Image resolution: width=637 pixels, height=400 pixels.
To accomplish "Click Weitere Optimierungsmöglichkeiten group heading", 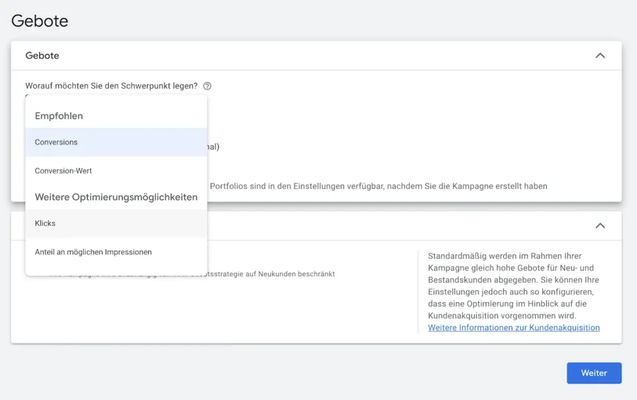I will pos(116,197).
